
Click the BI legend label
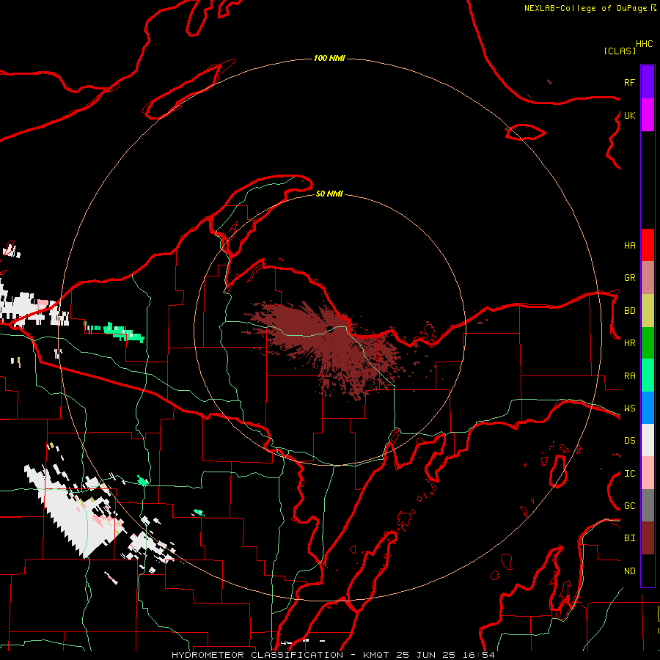coord(629,538)
